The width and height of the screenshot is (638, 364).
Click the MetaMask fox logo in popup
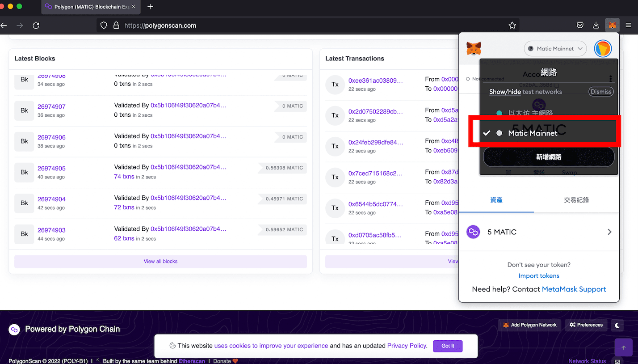pos(474,48)
